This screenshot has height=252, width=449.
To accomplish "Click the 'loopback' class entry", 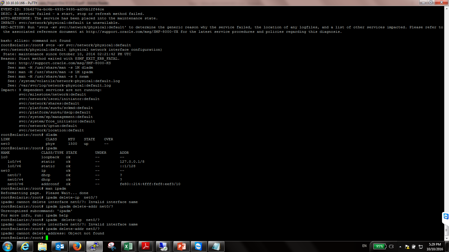I will tap(50, 157).
